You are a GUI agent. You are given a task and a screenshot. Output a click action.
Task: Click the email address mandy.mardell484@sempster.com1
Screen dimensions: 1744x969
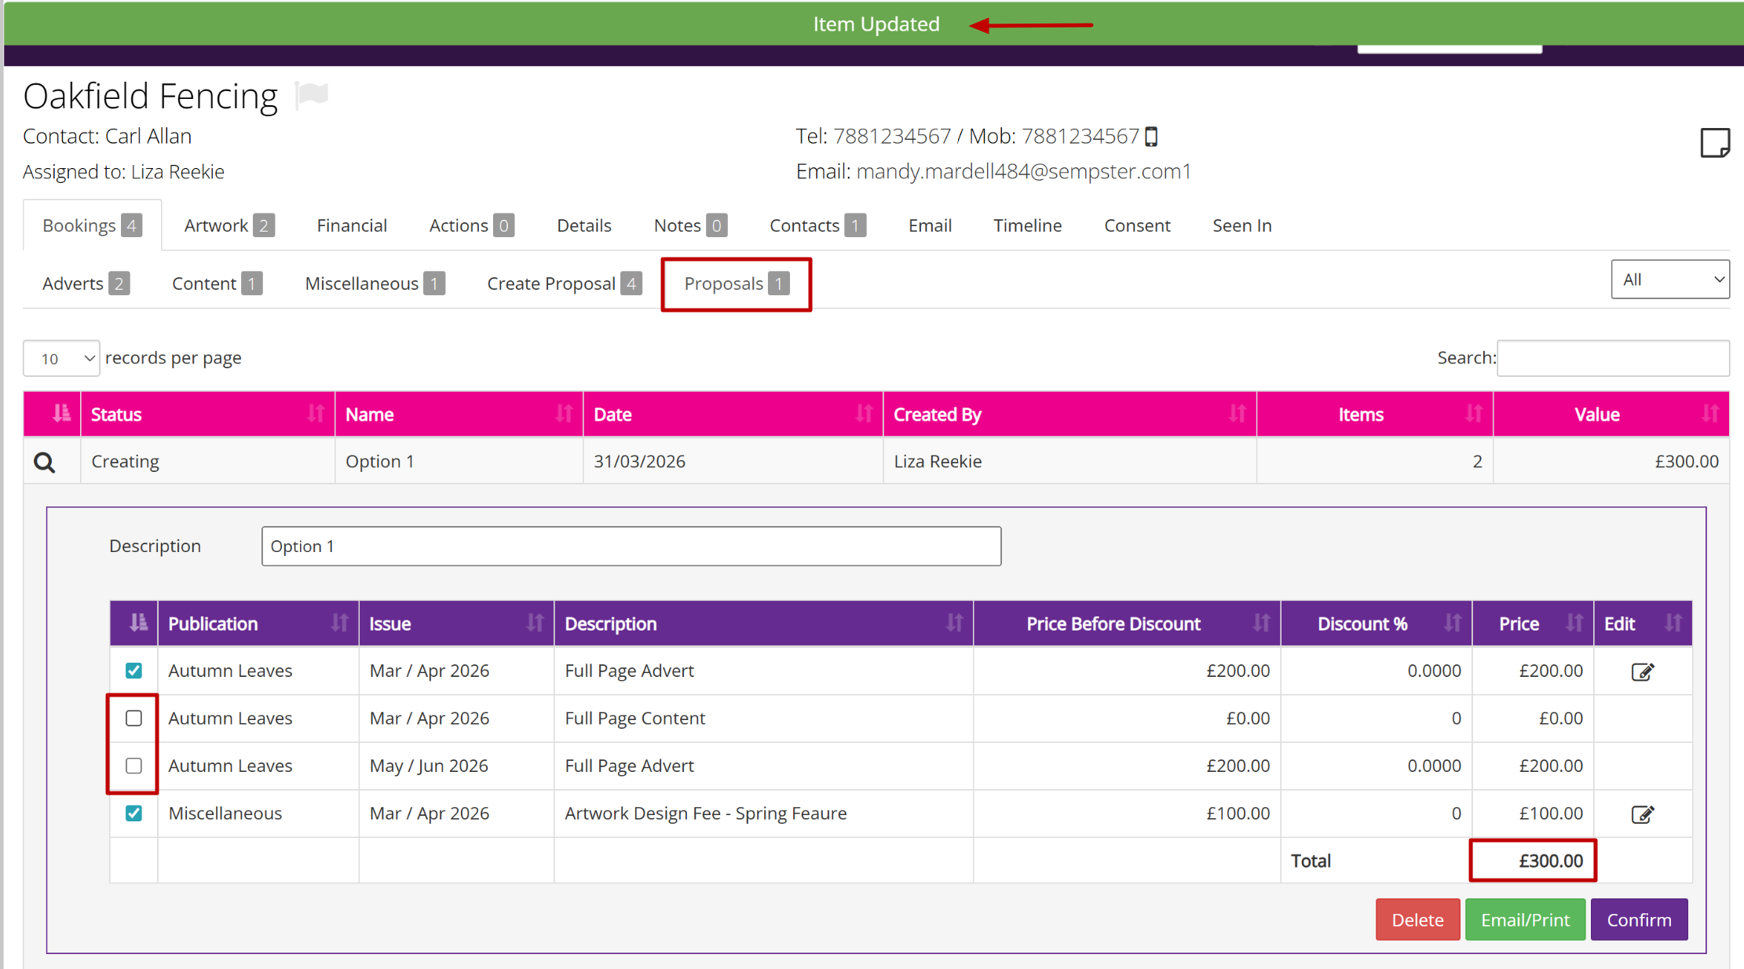1023,171
